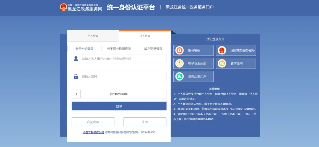
Task: Click the user avatar icon in username field
Action: pyautogui.click(x=76, y=59)
